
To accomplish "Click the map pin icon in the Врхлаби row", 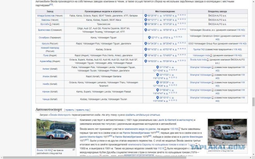I will click(146, 24).
